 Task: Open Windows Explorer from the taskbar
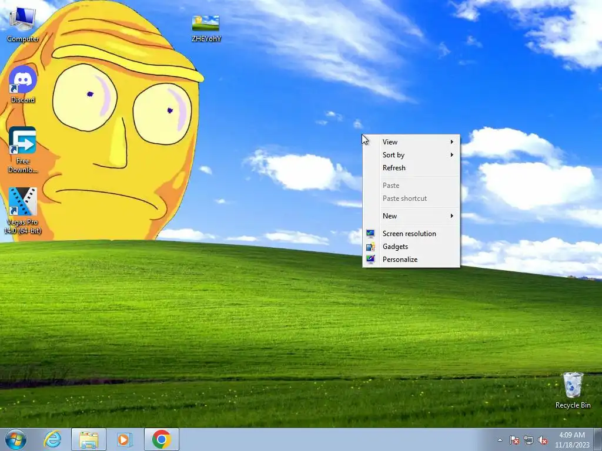(89, 439)
